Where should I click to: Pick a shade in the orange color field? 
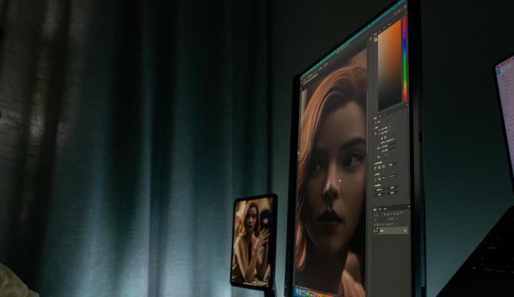pos(390,66)
